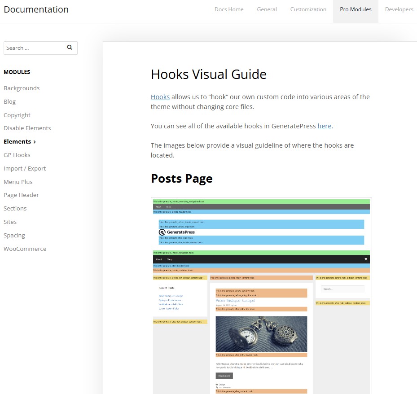Screen dimensions: 417x394
Task: Select Disable Elements in sidebar
Action: [x=27, y=128]
